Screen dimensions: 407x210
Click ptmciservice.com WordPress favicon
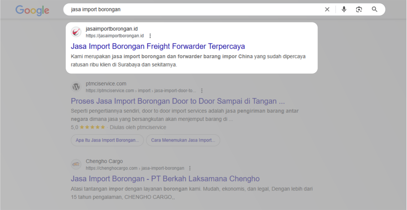click(x=76, y=87)
